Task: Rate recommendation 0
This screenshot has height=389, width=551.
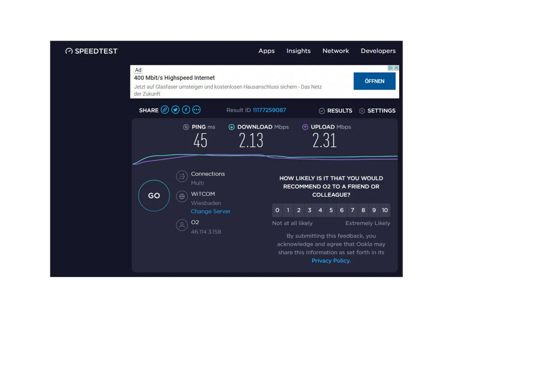Action: pos(277,210)
